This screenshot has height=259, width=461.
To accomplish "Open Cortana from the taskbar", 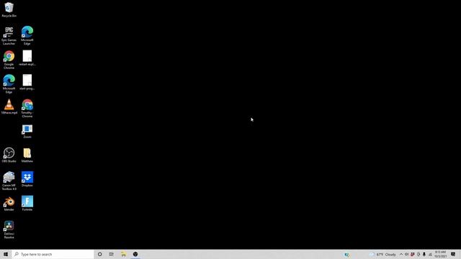I will (x=99, y=254).
